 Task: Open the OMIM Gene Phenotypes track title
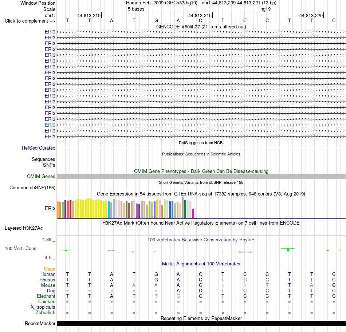pyautogui.click(x=201, y=171)
